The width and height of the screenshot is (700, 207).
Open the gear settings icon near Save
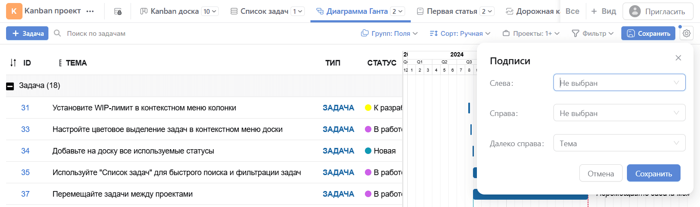tap(686, 33)
